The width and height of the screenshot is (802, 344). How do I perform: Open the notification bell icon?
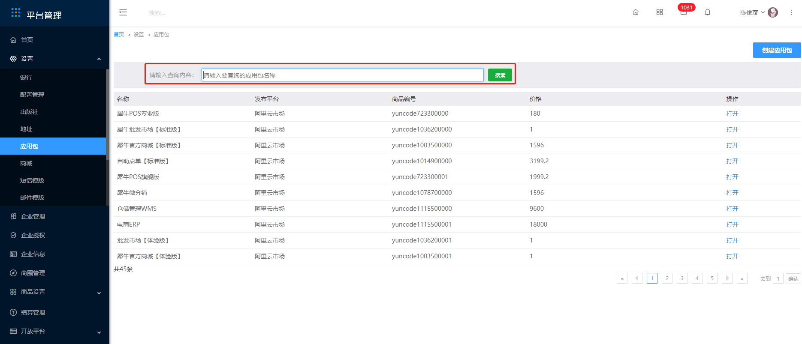point(708,12)
